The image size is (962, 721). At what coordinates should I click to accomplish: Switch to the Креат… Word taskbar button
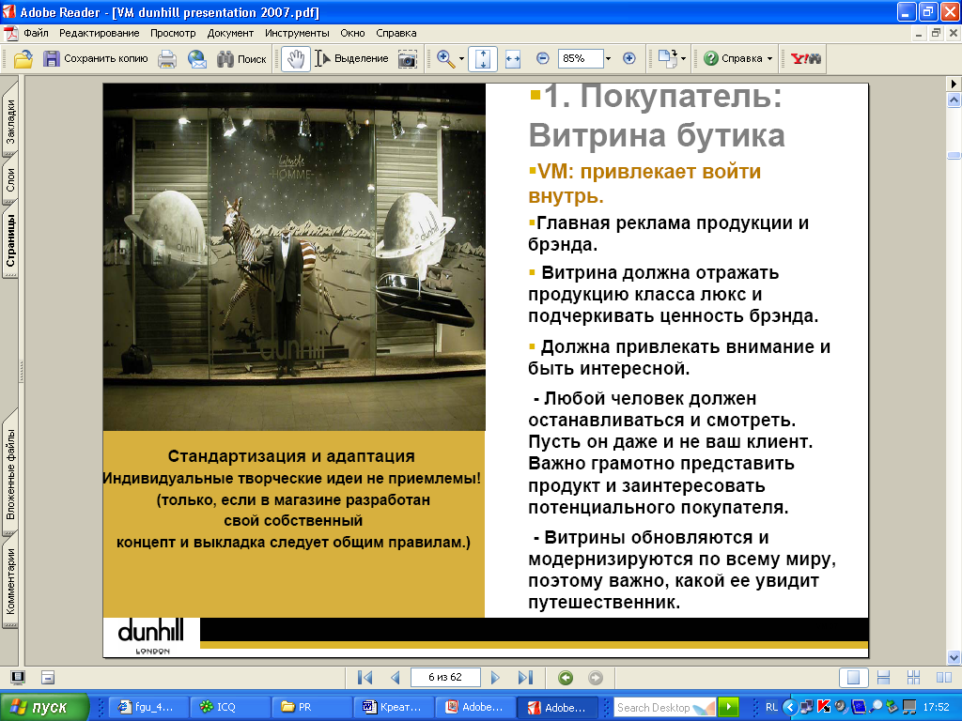(394, 707)
